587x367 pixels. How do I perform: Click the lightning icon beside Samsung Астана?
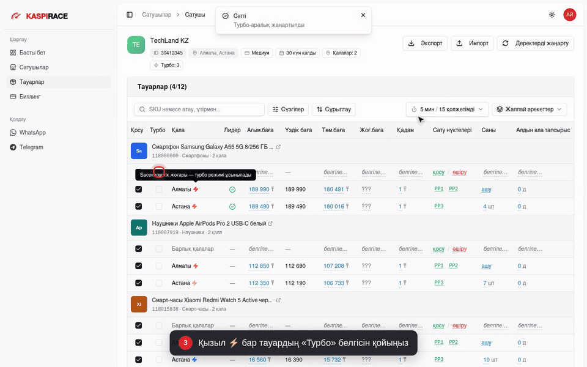(x=194, y=206)
